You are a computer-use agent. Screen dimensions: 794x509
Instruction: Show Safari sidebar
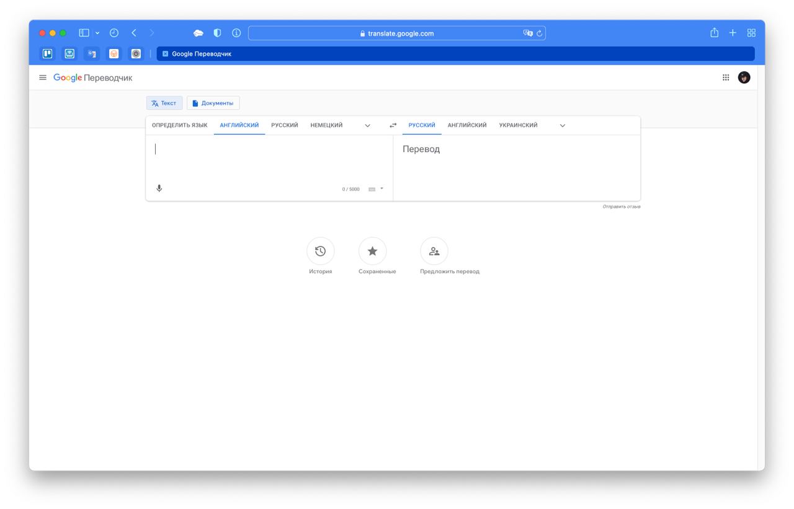click(x=84, y=33)
